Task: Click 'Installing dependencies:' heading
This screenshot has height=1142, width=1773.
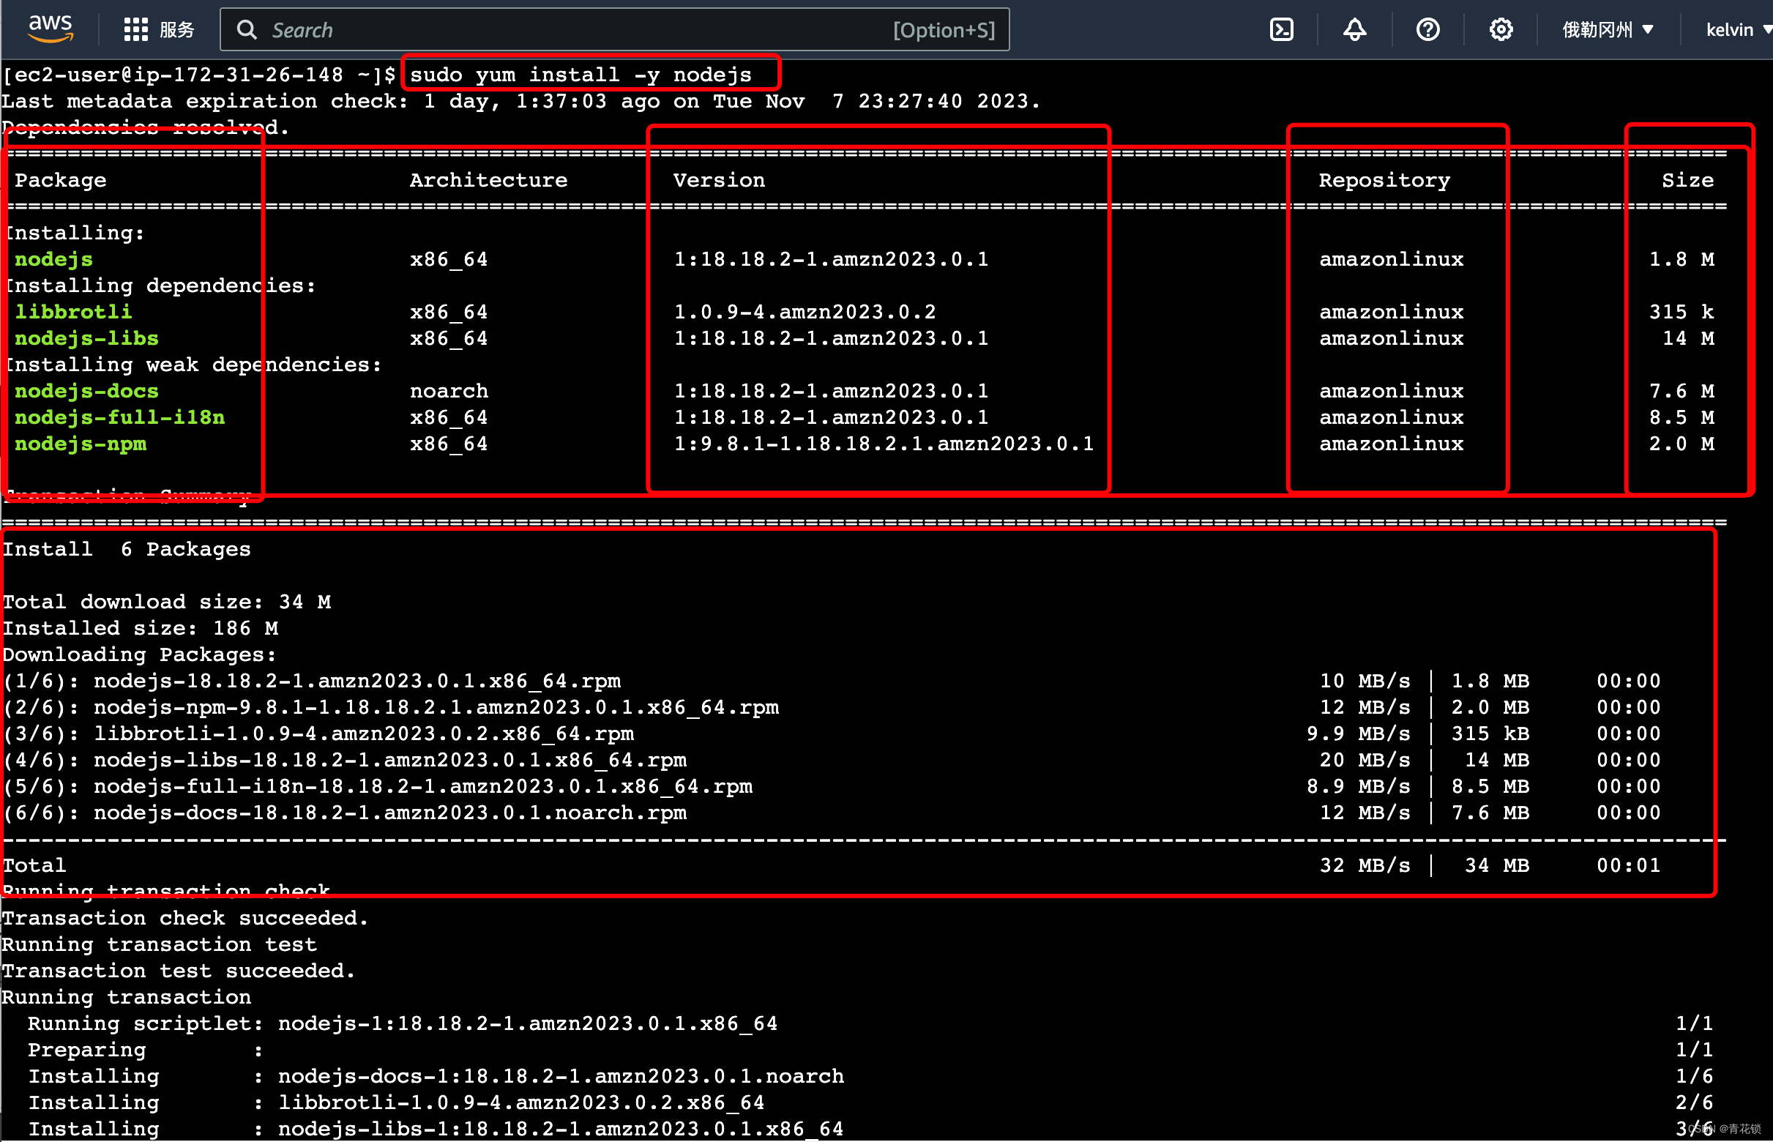Action: click(x=161, y=286)
